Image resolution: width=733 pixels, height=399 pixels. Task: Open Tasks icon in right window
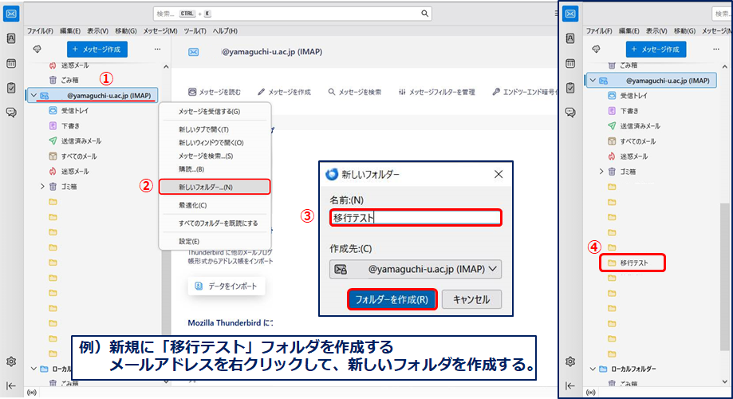tap(570, 88)
